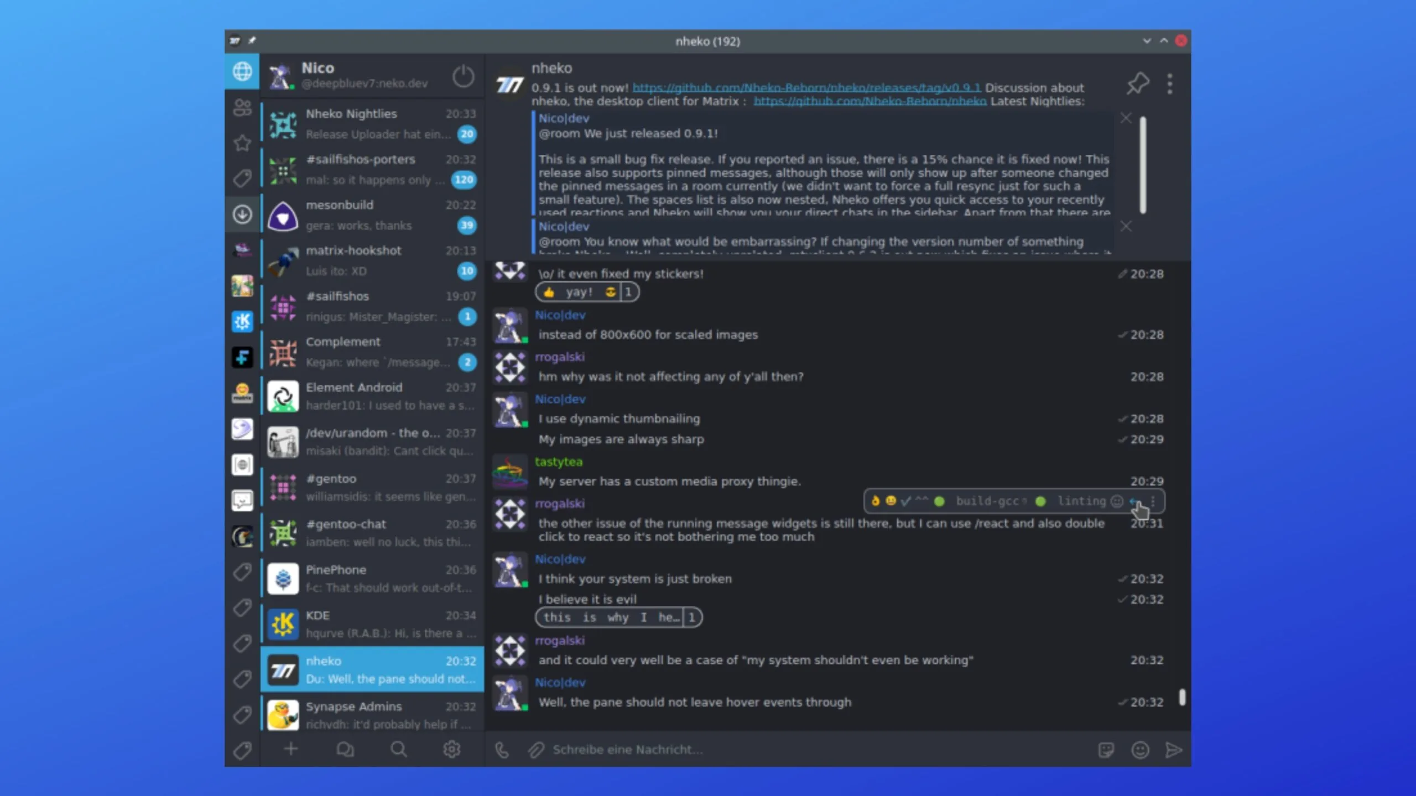Screen dimensions: 1416x796
Task: Open matrix-hookshot room
Action: click(372, 260)
